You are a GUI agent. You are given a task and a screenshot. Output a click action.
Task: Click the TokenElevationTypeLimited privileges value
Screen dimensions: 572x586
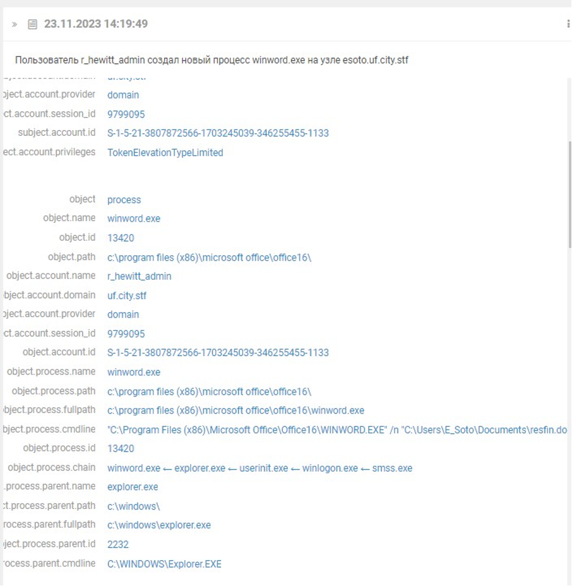165,152
